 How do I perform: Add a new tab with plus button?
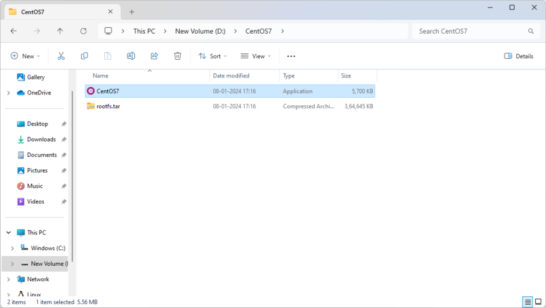[x=132, y=12]
